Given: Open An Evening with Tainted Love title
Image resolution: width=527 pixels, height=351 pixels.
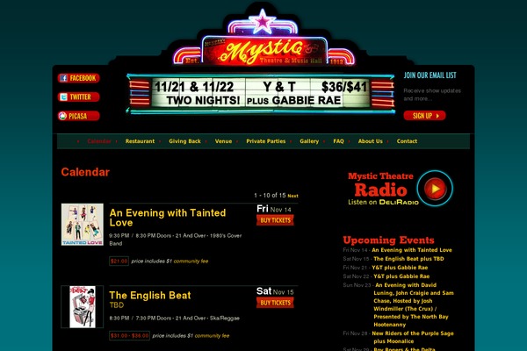Looking at the screenshot, I should pyautogui.click(x=168, y=218).
